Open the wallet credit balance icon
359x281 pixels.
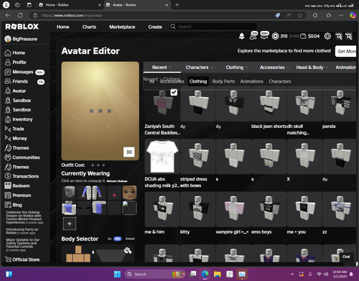coord(303,36)
